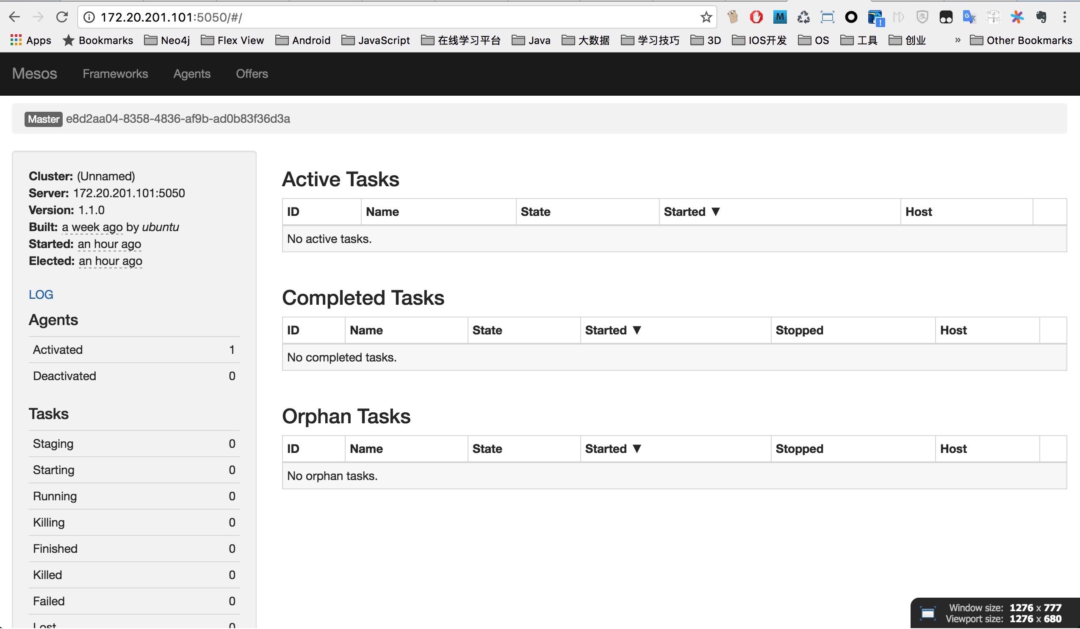The width and height of the screenshot is (1080, 629).
Task: Expand the 在线学习平台 bookmark folder
Action: (x=461, y=40)
